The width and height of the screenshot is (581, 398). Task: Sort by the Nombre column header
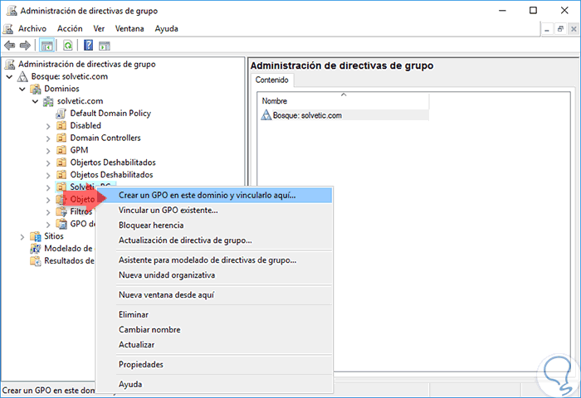click(x=344, y=100)
